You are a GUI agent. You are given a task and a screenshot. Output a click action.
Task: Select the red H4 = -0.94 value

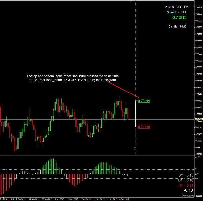[x=186, y=185]
